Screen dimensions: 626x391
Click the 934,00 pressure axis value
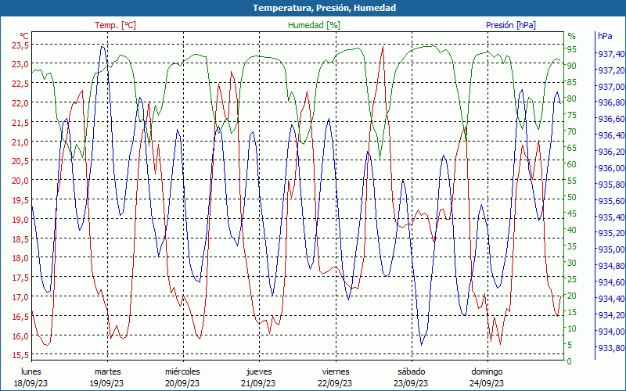tap(611, 331)
